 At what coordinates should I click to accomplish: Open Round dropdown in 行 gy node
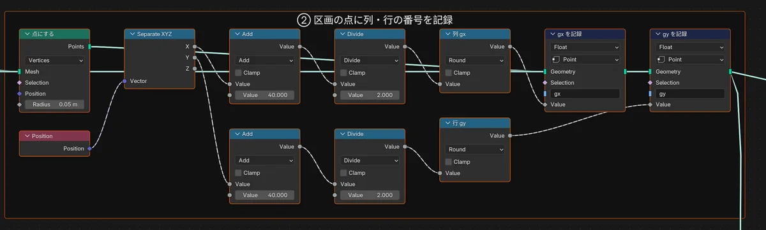click(x=475, y=150)
